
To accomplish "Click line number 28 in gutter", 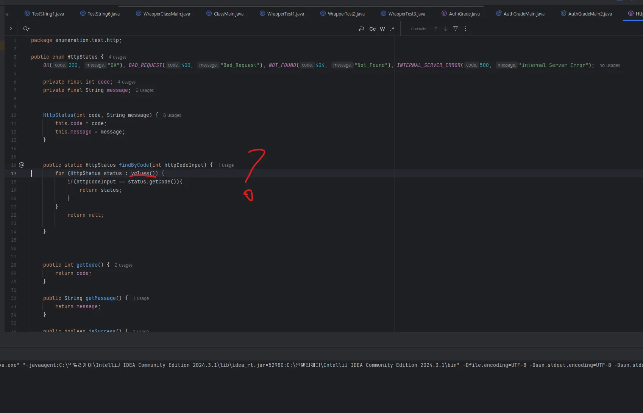I will point(14,265).
